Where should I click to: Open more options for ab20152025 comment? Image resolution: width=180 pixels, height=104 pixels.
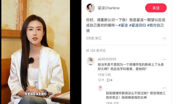click(164, 59)
